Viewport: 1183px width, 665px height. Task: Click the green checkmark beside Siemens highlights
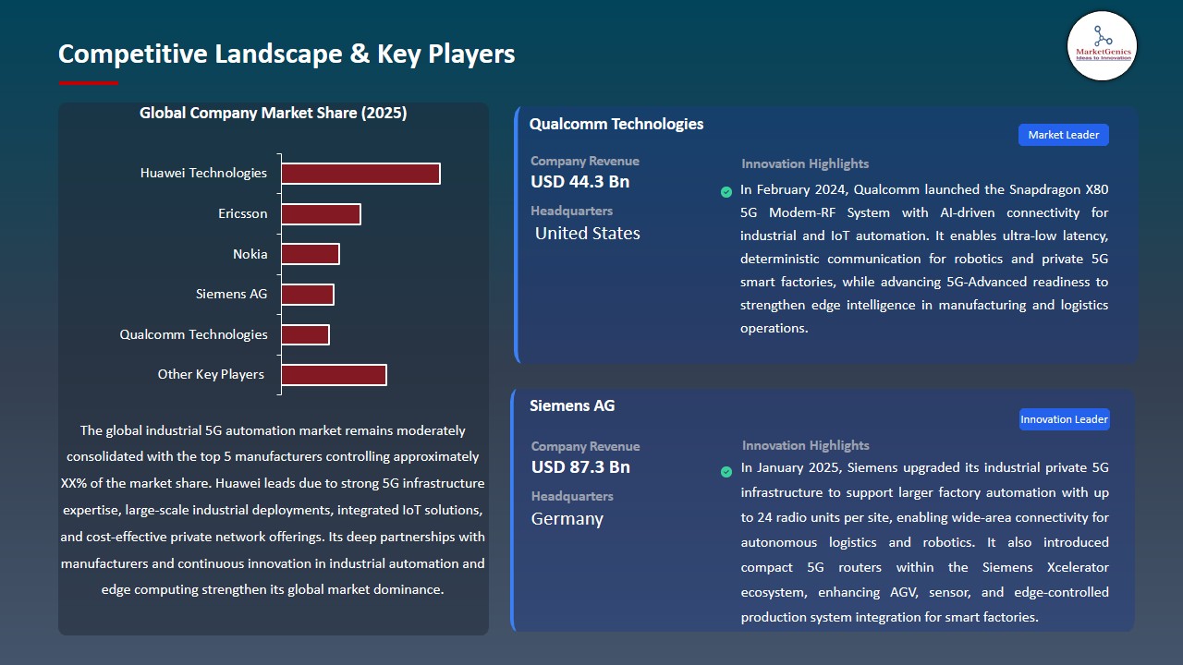tap(726, 472)
